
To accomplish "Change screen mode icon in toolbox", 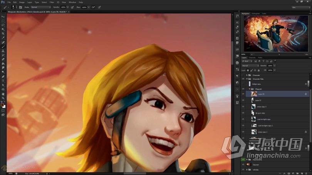I will tap(3, 115).
